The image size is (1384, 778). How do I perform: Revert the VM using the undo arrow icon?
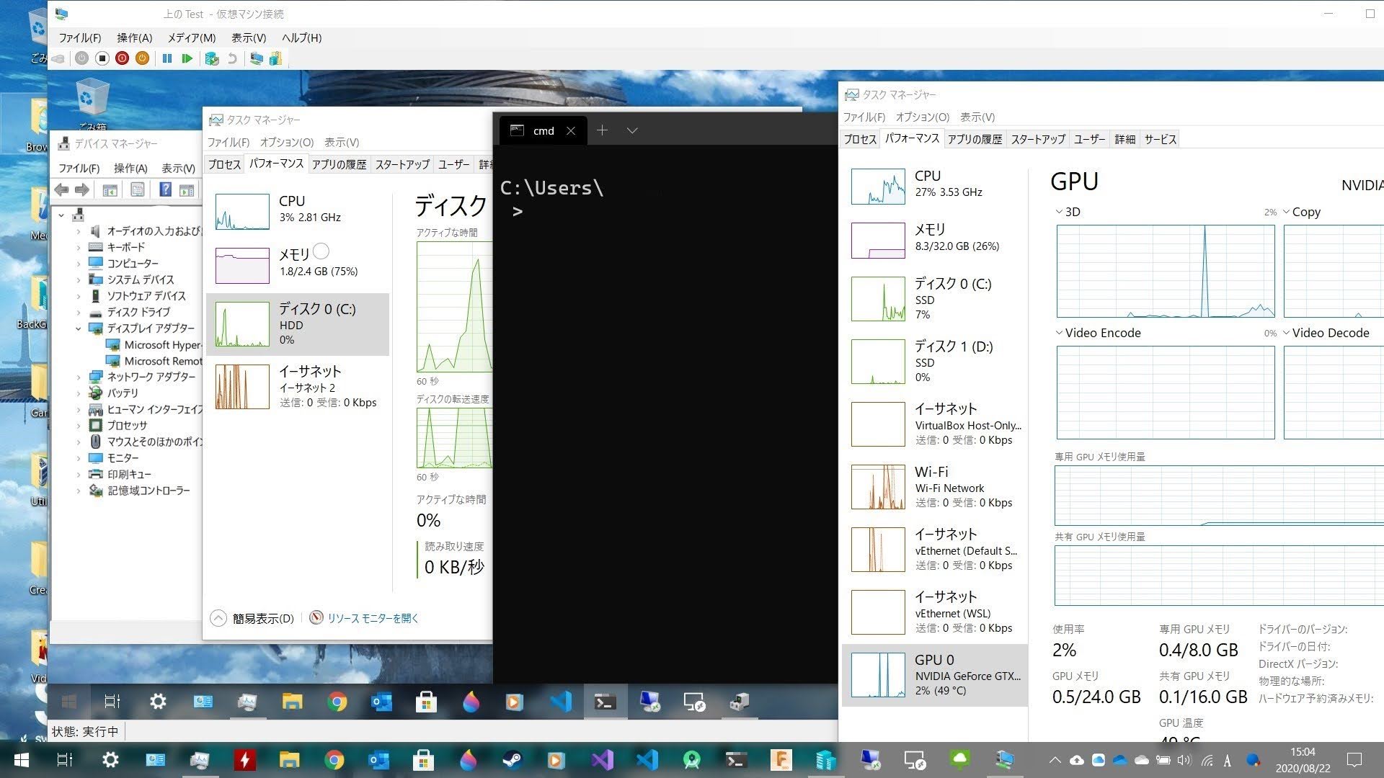(231, 58)
